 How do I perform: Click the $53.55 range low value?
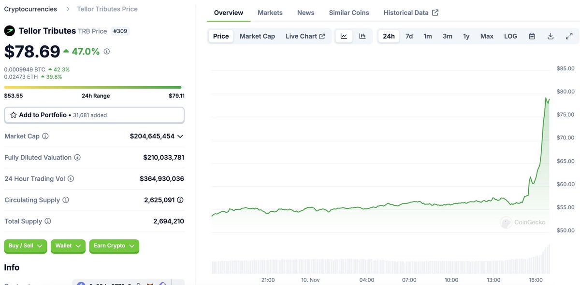14,96
